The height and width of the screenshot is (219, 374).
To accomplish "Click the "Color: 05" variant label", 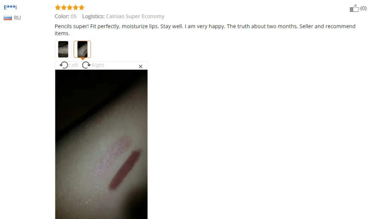I will click(65, 16).
